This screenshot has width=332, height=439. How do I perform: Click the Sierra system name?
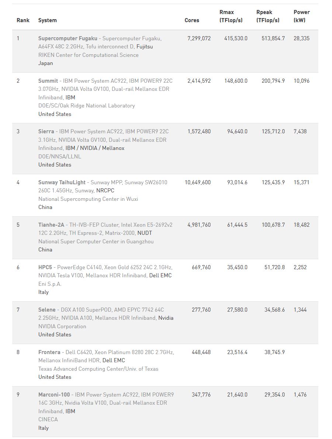(46, 131)
